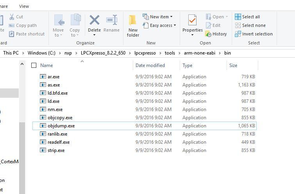Expand the Move to dropdown arrow
This screenshot has width=295, height=194.
point(61,35)
